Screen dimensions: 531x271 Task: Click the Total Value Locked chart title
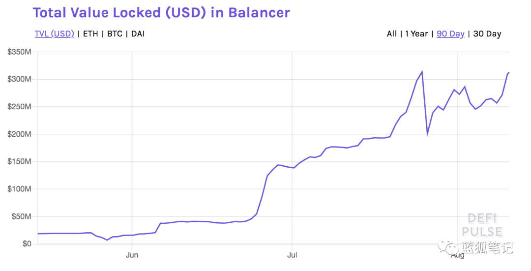click(161, 12)
